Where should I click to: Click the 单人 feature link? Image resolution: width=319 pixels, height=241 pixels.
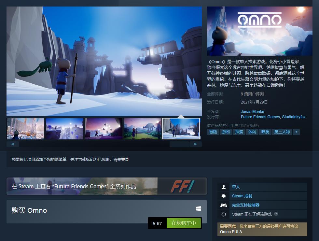(x=236, y=187)
